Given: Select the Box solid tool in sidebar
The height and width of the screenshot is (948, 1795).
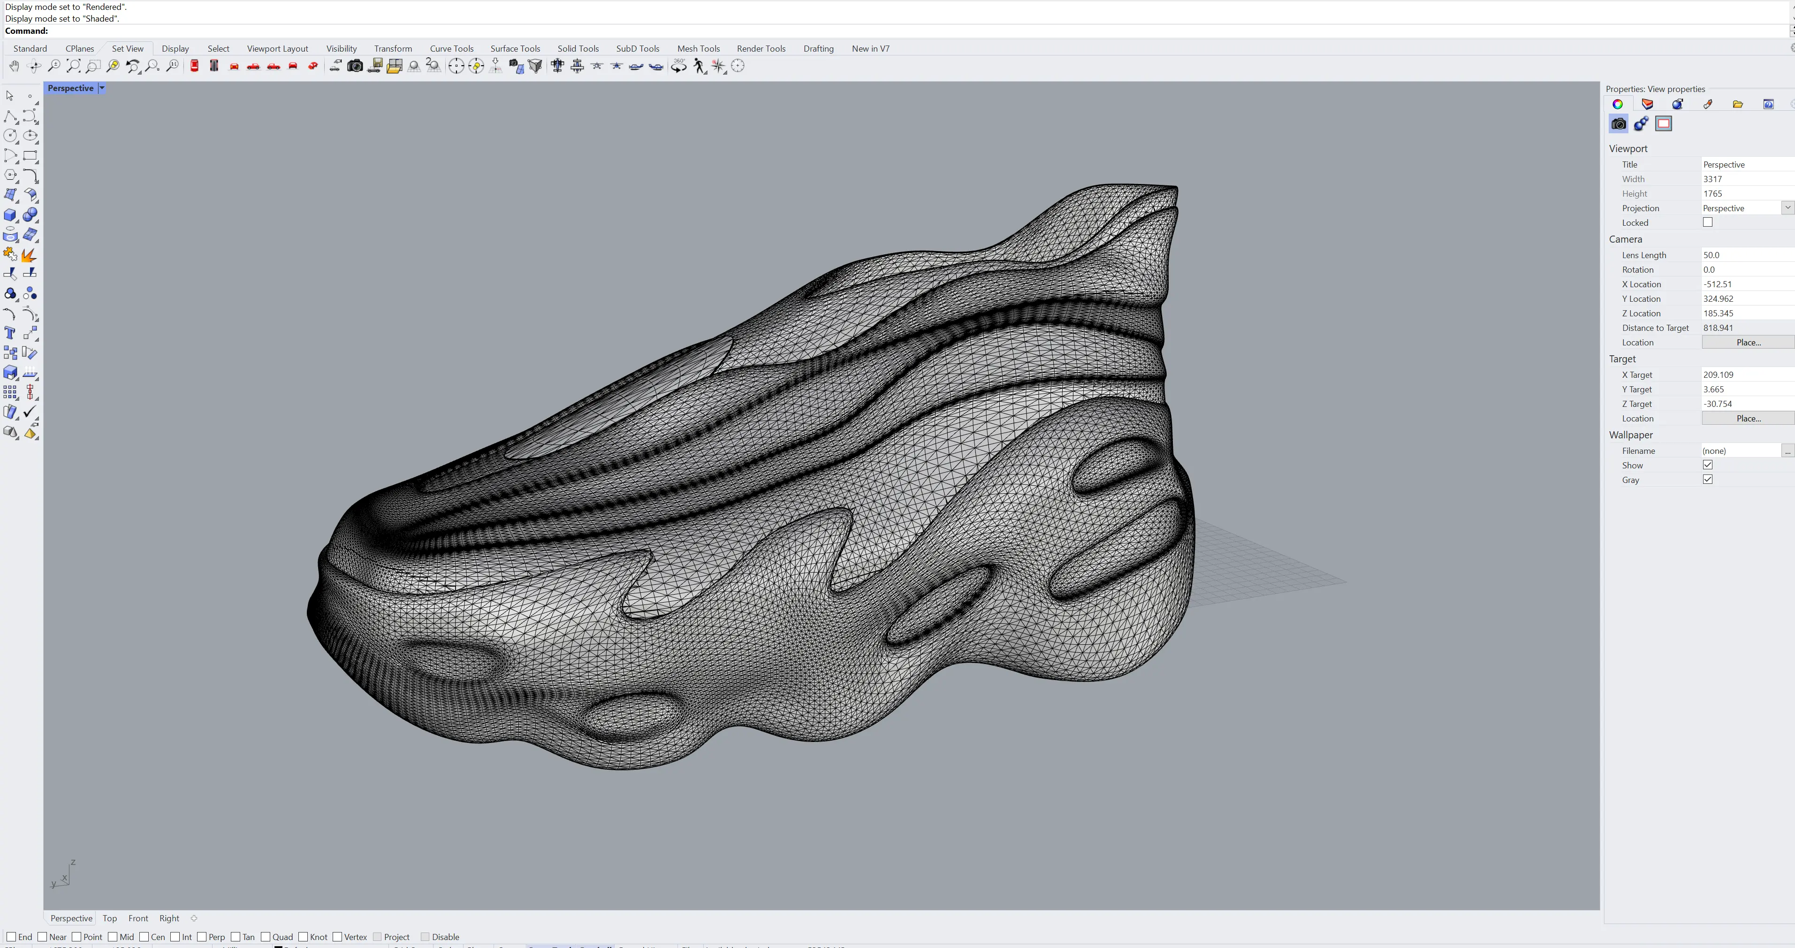Looking at the screenshot, I should coord(10,214).
